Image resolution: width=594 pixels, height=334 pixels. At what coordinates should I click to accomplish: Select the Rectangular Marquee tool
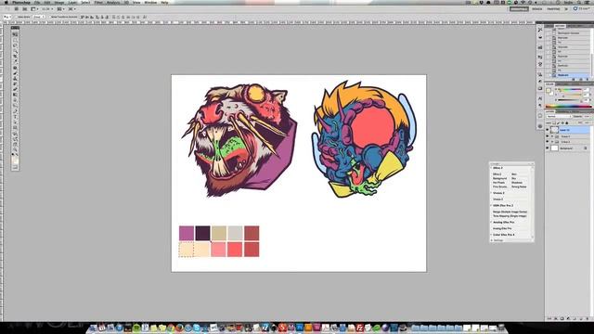(15, 40)
